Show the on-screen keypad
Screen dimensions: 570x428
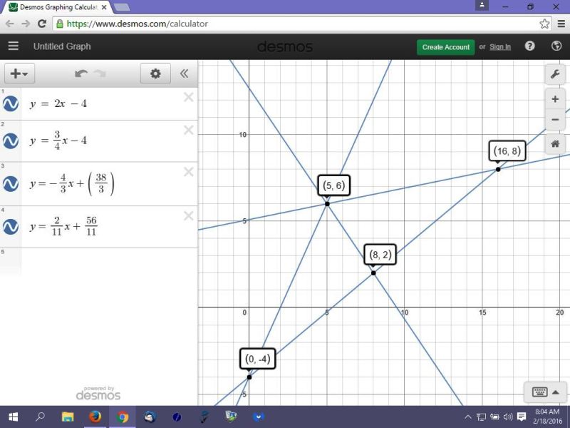point(545,392)
